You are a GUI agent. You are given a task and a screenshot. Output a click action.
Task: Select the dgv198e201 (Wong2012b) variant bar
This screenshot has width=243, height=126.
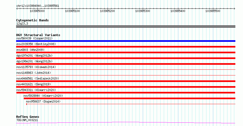coord(126,64)
